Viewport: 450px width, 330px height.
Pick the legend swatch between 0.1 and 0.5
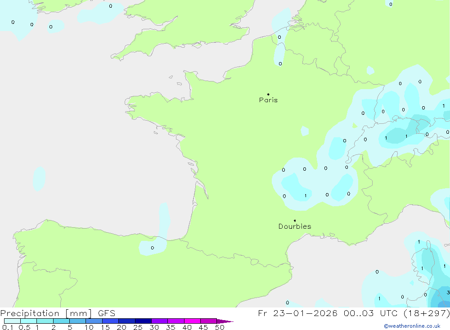click(x=12, y=321)
